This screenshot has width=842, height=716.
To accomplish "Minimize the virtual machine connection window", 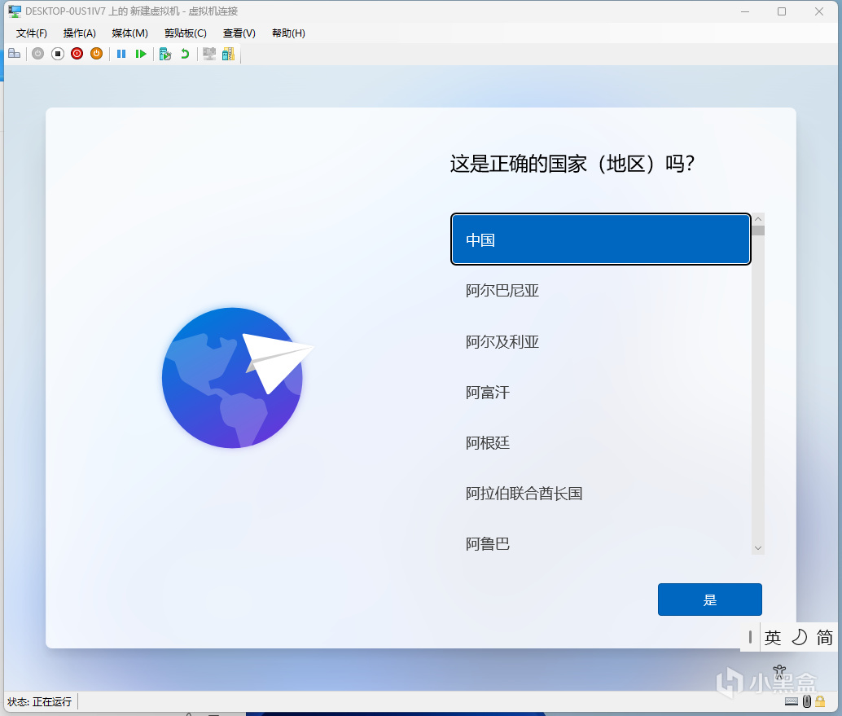I will (745, 11).
